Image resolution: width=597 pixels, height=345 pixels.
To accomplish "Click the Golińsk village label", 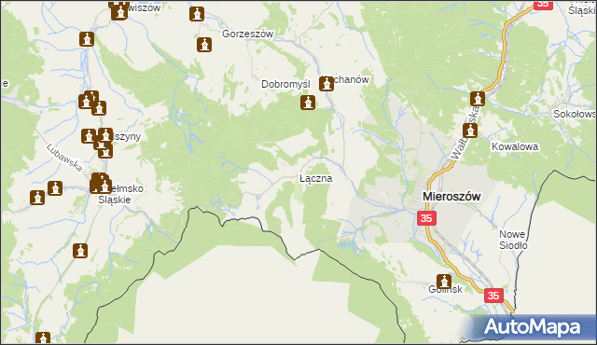I will click(x=446, y=289).
